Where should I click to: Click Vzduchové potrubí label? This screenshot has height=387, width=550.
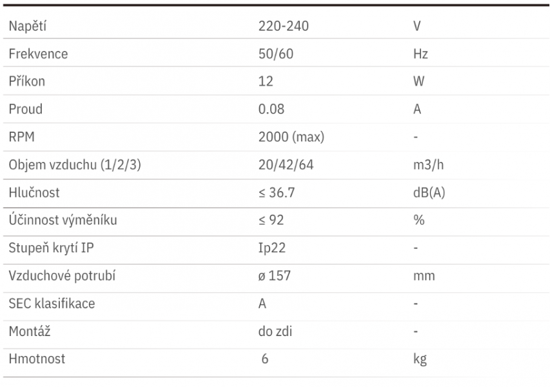click(x=62, y=276)
